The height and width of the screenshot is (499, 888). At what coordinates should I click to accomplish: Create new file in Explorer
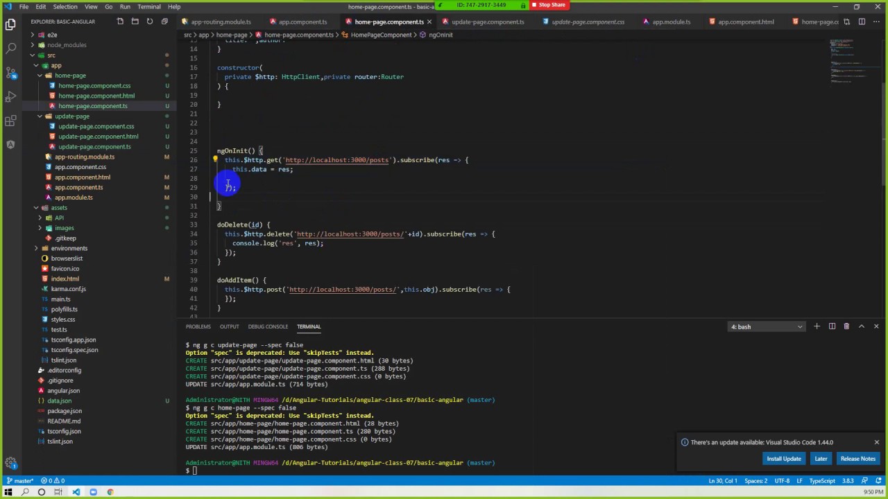pyautogui.click(x=120, y=21)
